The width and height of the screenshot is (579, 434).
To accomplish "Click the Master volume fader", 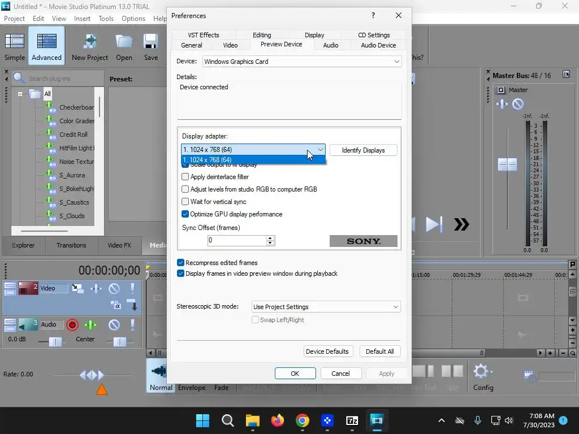I will 507,164.
